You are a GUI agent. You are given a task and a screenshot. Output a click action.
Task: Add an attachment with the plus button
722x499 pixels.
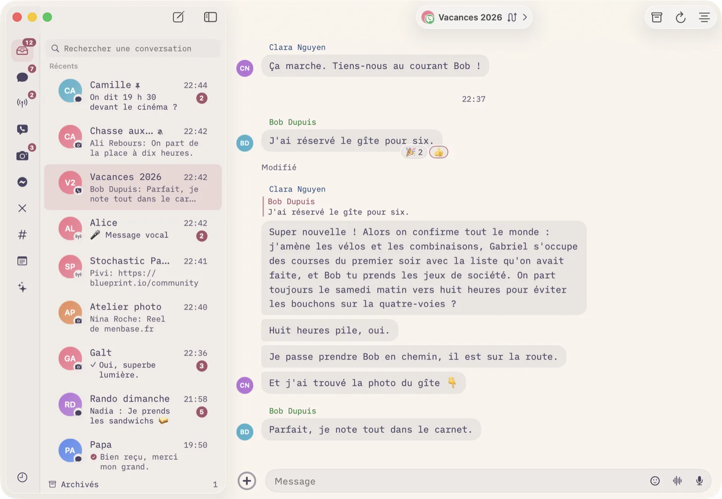point(247,481)
